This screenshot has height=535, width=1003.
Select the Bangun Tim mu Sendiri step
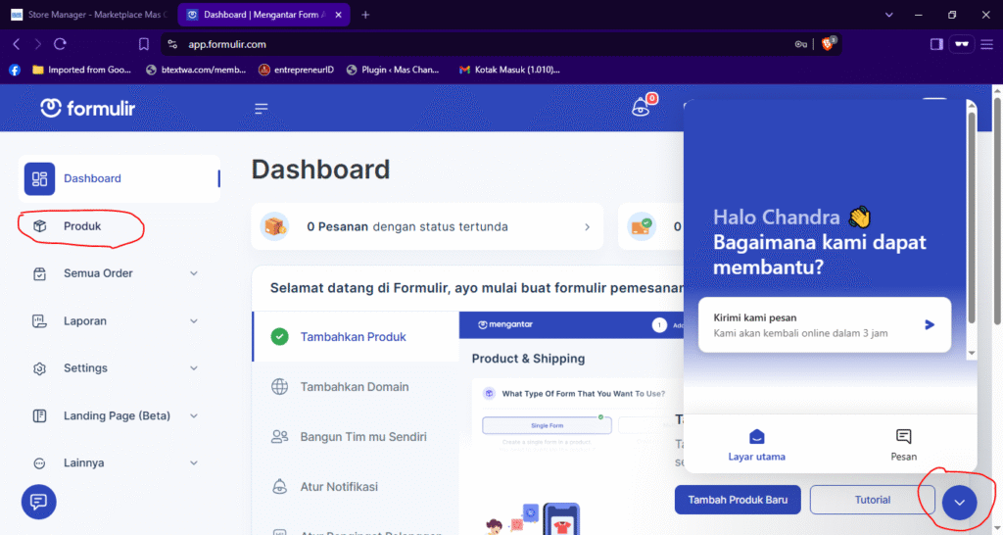pyautogui.click(x=356, y=436)
